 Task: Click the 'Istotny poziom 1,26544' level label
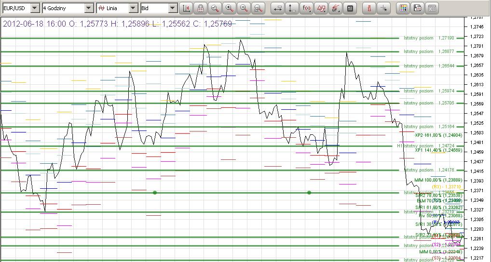pyautogui.click(x=429, y=66)
